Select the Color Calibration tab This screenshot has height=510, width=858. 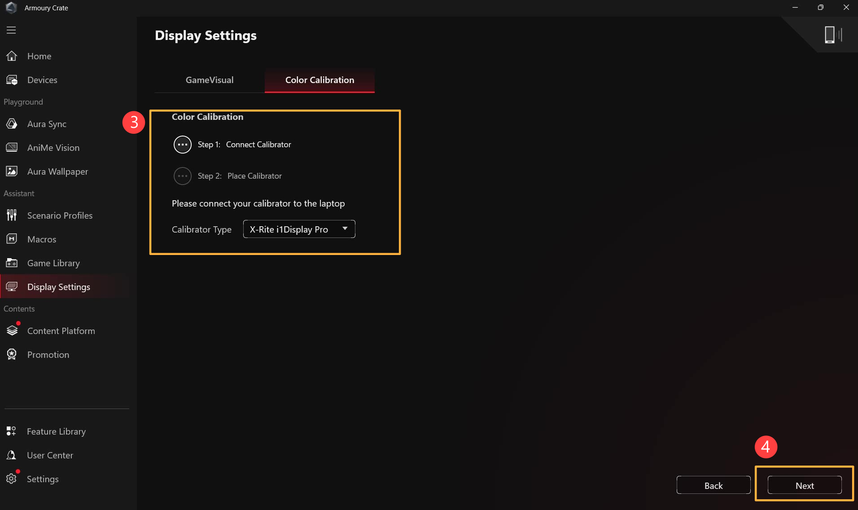coord(320,80)
